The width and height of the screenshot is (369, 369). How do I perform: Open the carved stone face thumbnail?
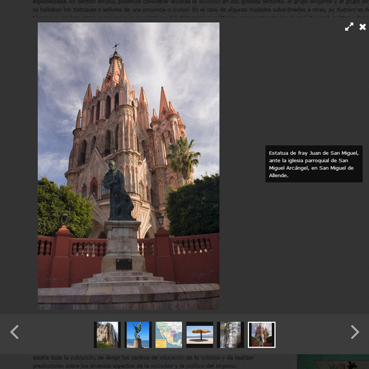[231, 335]
